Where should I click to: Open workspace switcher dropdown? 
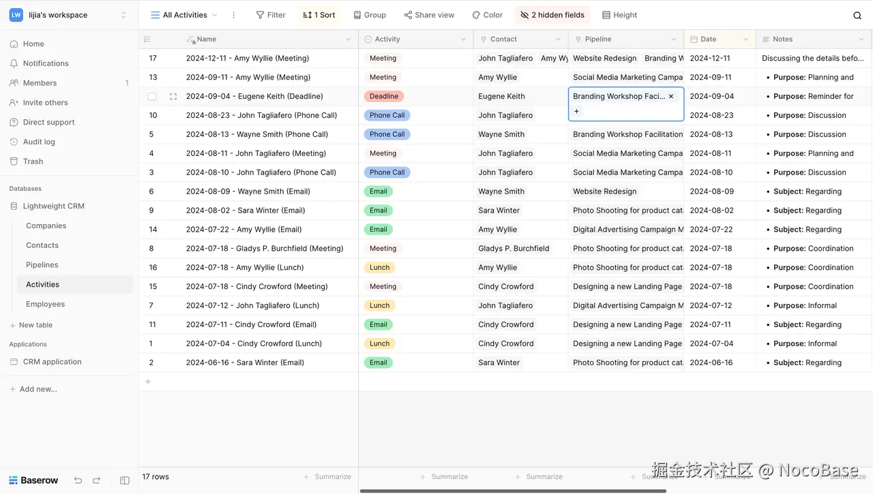tap(123, 15)
